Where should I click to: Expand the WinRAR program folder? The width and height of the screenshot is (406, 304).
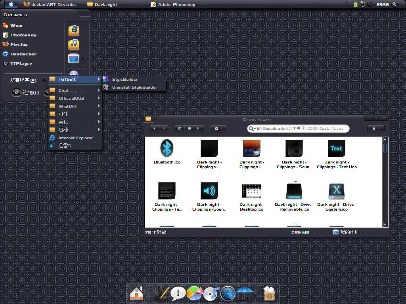click(x=75, y=106)
